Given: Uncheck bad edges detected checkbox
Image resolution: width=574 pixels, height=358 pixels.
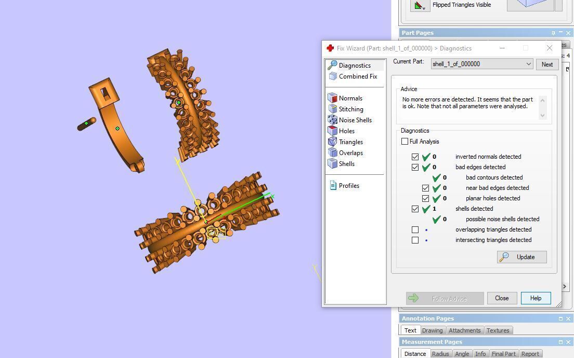Looking at the screenshot, I should click(415, 167).
